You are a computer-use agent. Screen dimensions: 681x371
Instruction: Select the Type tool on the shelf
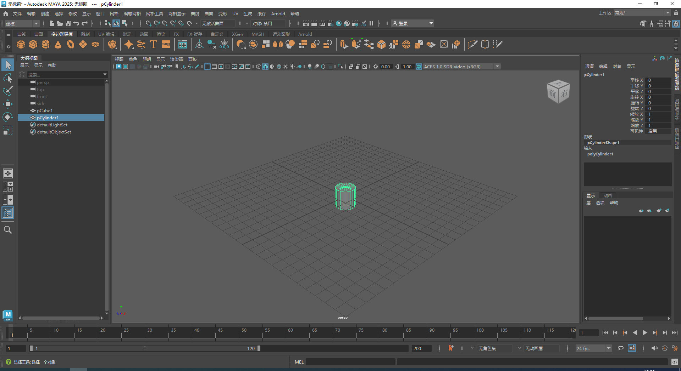(x=153, y=44)
